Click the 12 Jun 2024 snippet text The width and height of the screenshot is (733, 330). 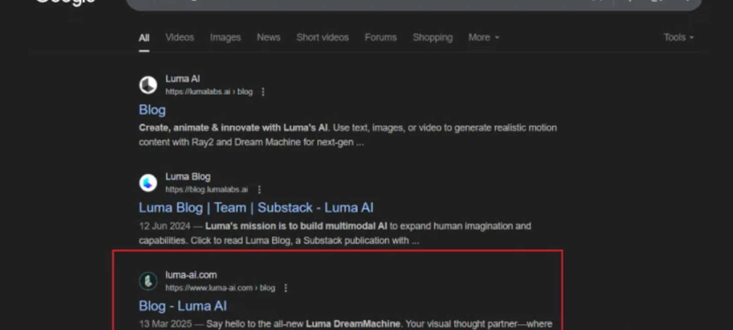pos(335,234)
